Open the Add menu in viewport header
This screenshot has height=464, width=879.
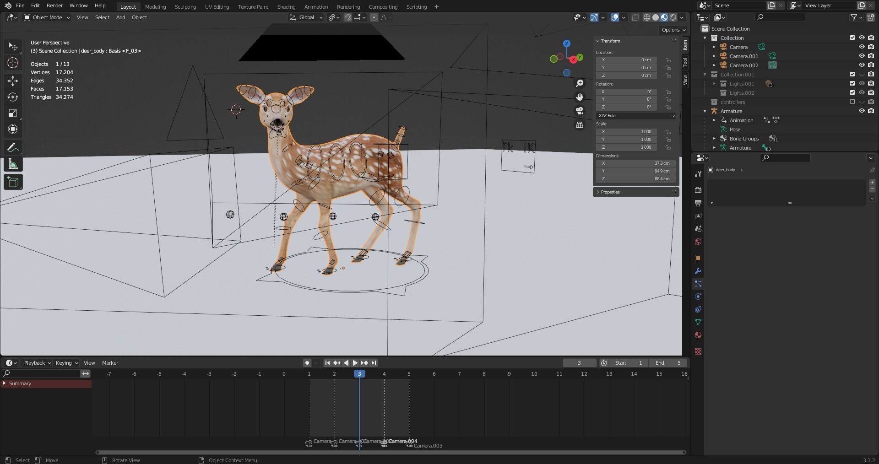tap(120, 17)
